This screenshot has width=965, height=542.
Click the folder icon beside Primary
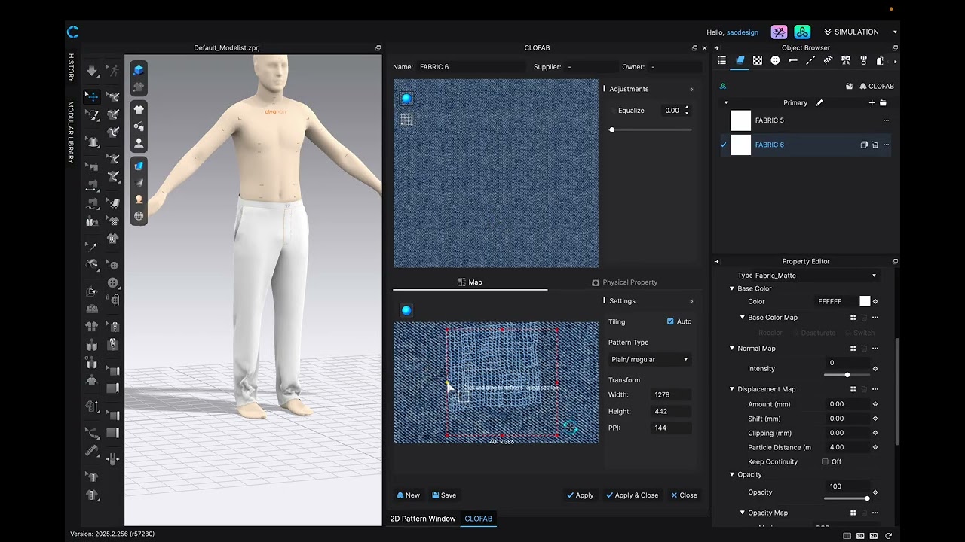(883, 103)
